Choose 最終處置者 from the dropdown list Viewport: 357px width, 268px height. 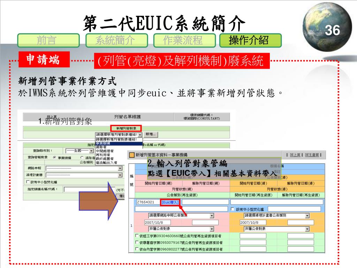pyautogui.click(x=105, y=159)
